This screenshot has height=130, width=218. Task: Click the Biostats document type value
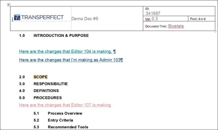click(176, 26)
